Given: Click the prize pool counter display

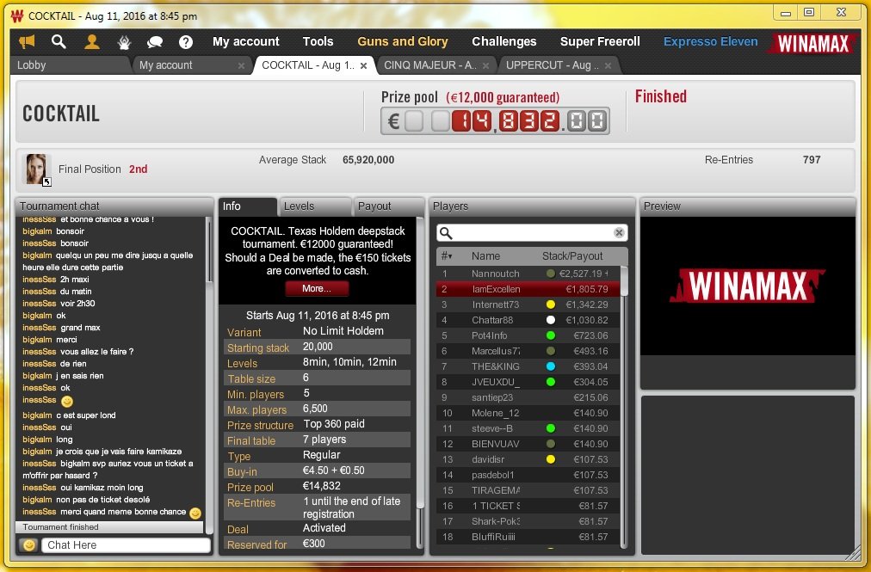Looking at the screenshot, I should coord(495,120).
